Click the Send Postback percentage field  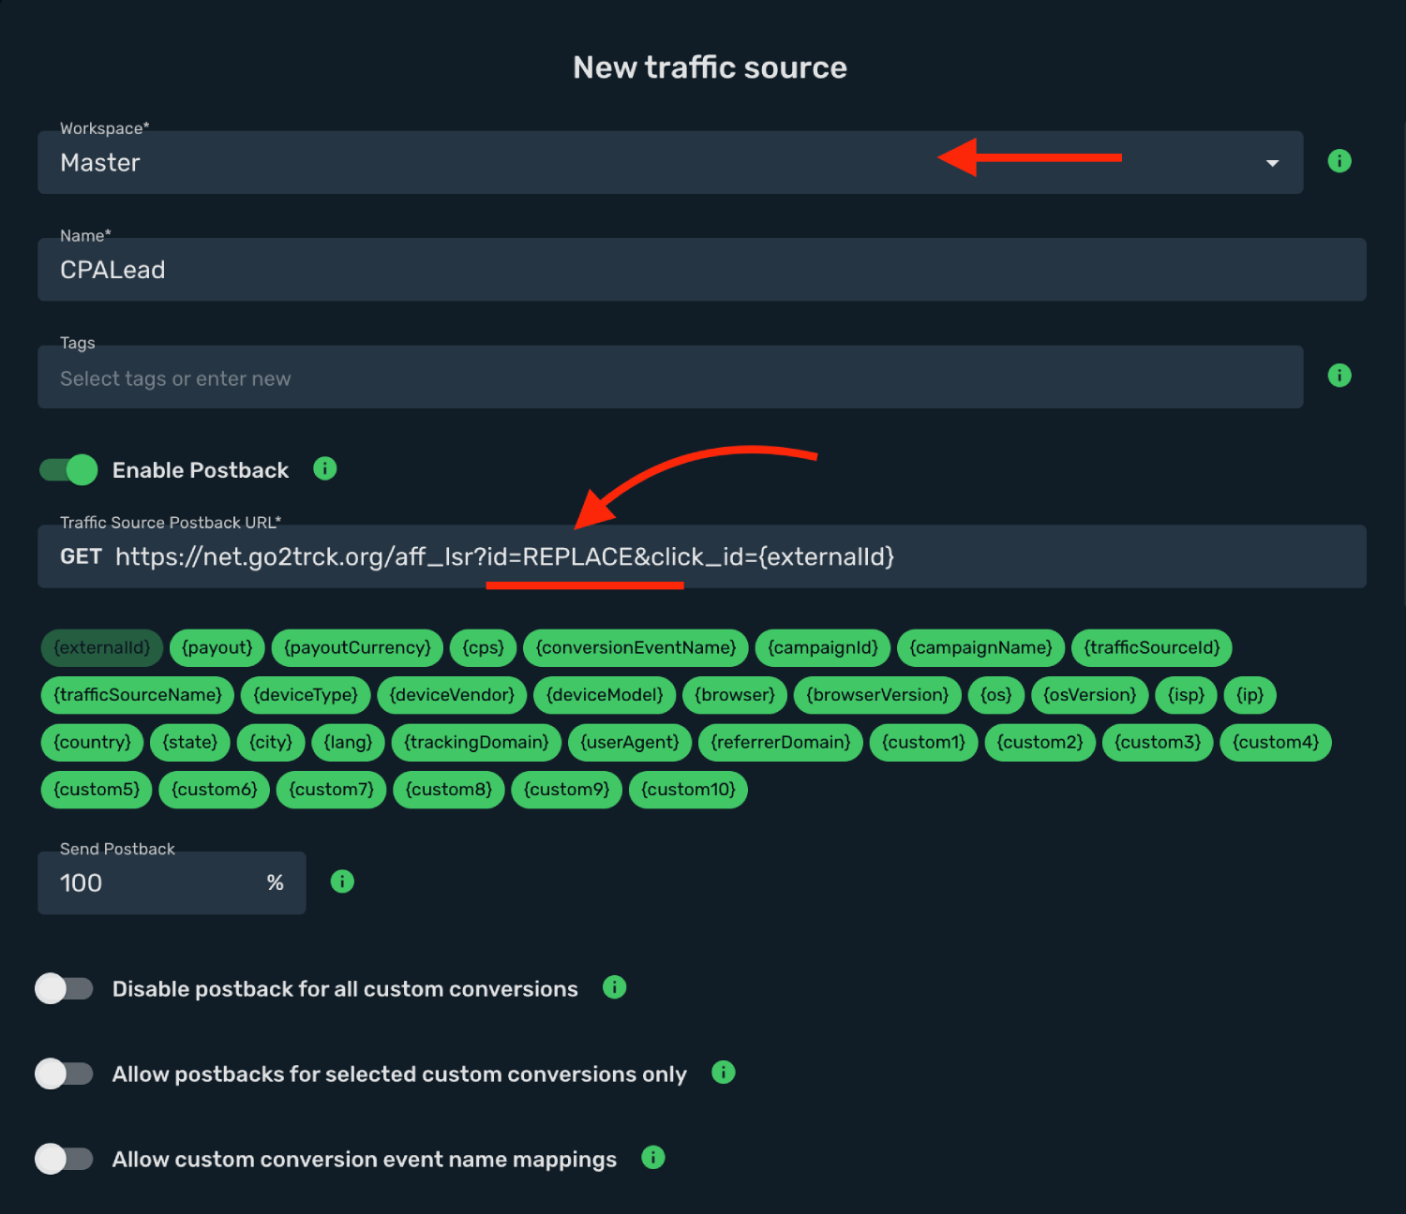pyautogui.click(x=172, y=882)
